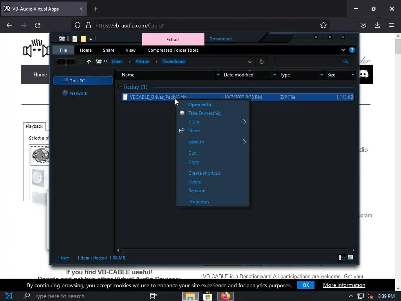Click Users in the address breadcrumb
The width and height of the screenshot is (401, 301).
point(117,62)
